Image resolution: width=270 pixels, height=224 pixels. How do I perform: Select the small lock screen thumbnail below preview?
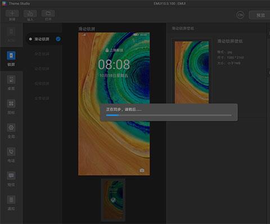(113, 200)
